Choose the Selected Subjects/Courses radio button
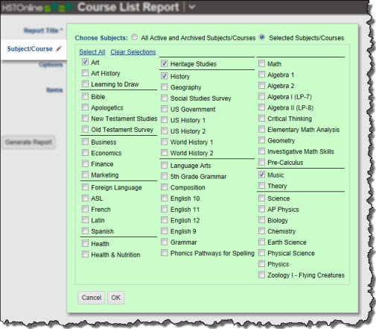The width and height of the screenshot is (376, 329). pyautogui.click(x=262, y=37)
